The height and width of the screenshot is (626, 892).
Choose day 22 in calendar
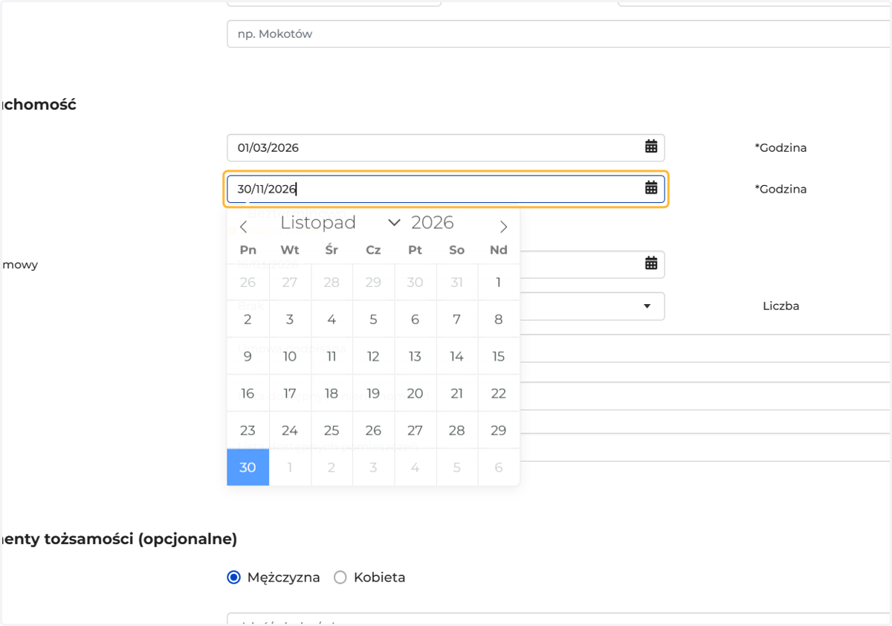click(499, 394)
